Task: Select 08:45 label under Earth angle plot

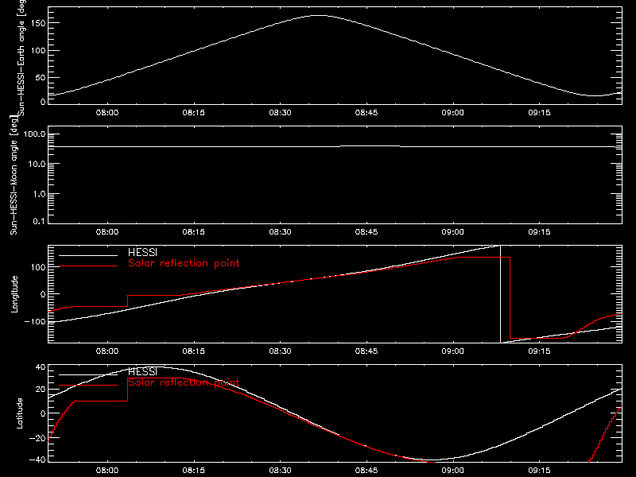Action: [366, 112]
